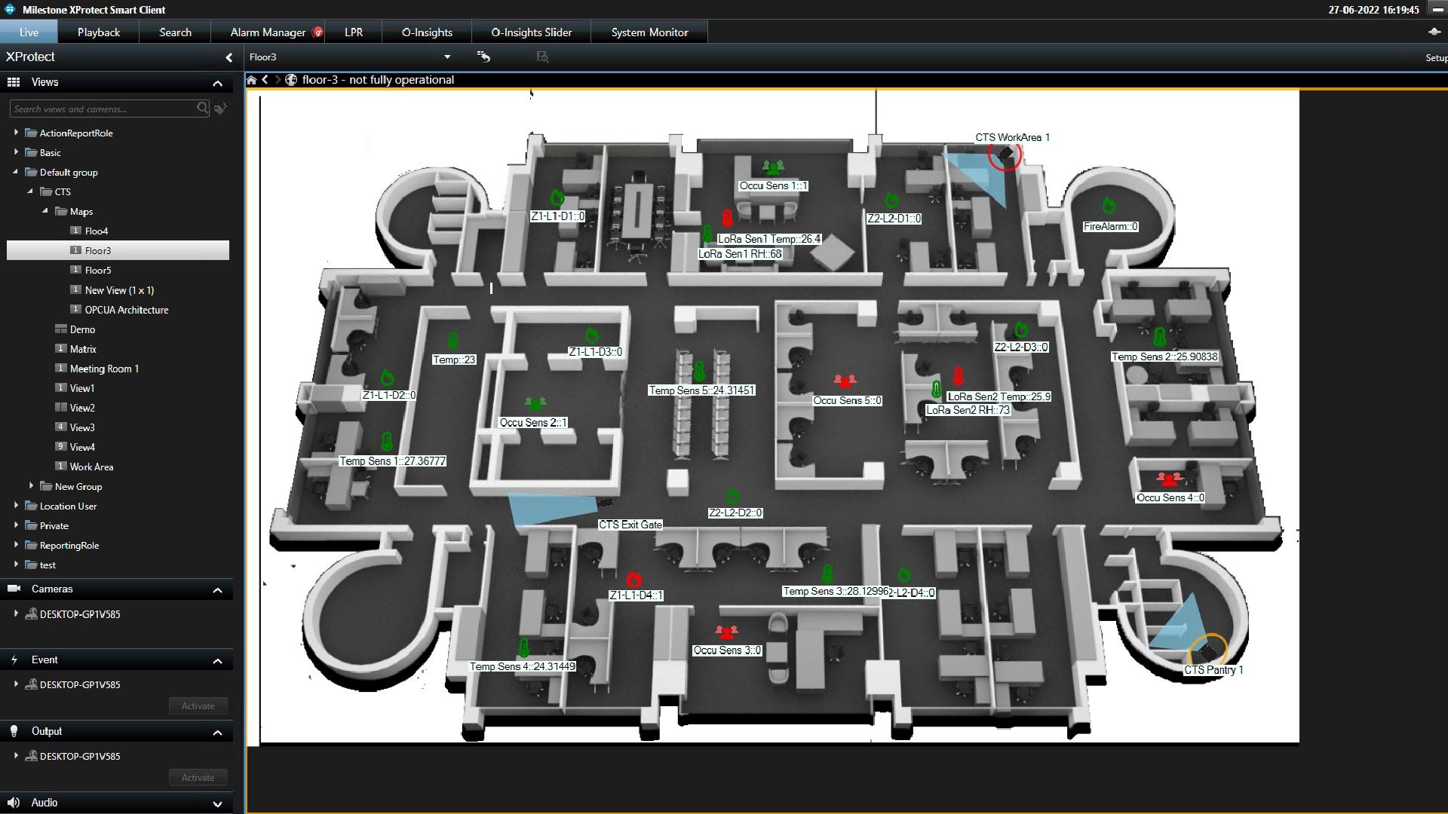This screenshot has width=1448, height=814.
Task: Click the Temp Sens 2 thermometer icon
Action: pyautogui.click(x=1160, y=336)
